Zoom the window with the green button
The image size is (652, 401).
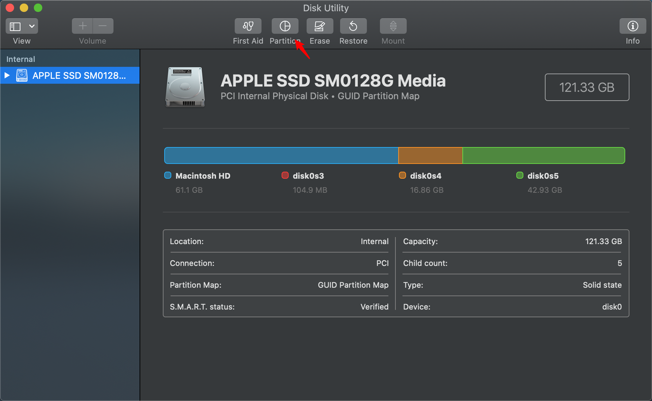(x=38, y=8)
